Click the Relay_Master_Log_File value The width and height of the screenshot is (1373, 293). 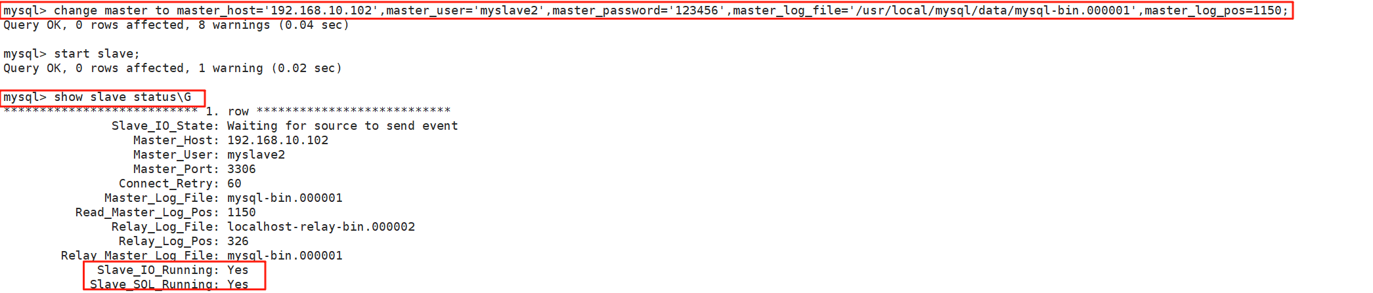click(285, 256)
